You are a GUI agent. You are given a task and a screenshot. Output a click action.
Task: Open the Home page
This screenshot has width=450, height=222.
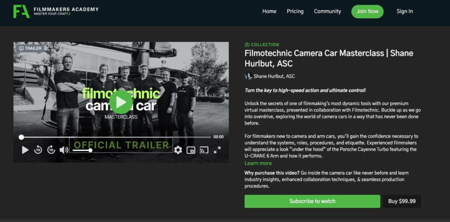click(269, 11)
